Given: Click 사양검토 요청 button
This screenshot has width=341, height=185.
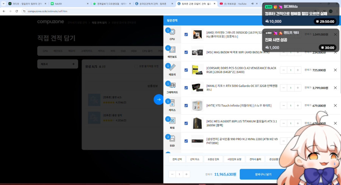Looking at the screenshot, I should pos(234,159).
